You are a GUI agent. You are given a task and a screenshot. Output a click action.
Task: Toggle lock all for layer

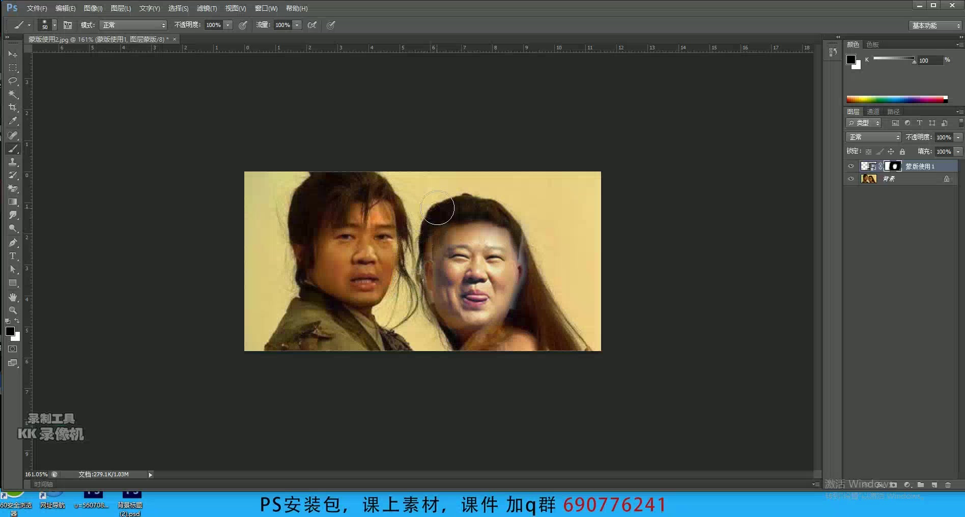pyautogui.click(x=902, y=152)
